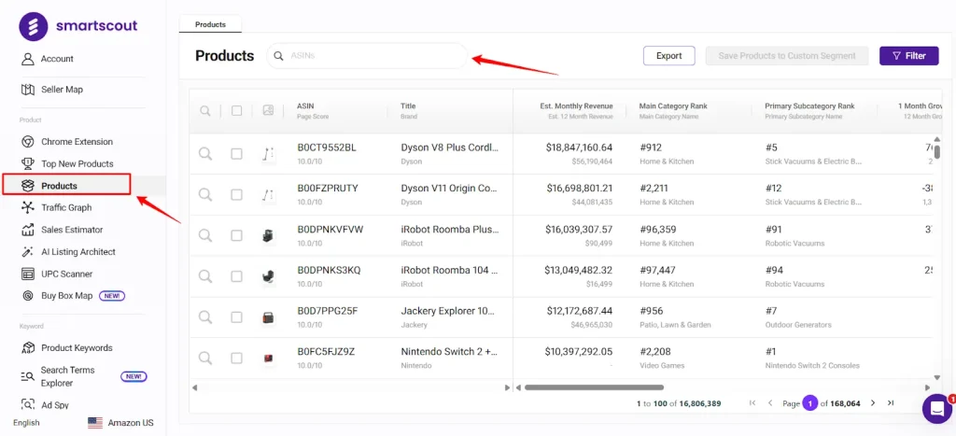Click the UPC Scanner icon
The width and height of the screenshot is (956, 436).
[x=27, y=274]
